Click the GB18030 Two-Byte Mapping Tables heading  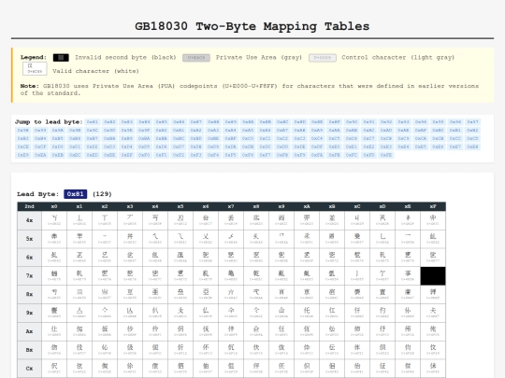(x=252, y=26)
